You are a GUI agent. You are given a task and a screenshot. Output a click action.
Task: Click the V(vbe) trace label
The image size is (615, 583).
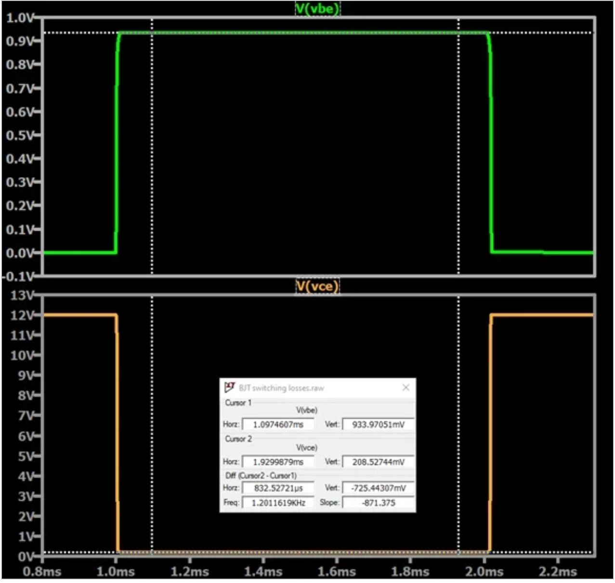317,9
